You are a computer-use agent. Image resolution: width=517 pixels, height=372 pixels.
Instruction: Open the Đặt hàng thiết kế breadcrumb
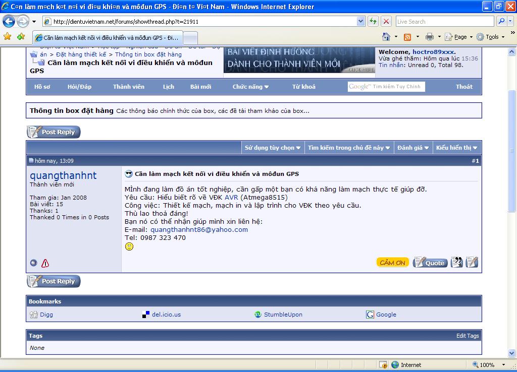81,54
